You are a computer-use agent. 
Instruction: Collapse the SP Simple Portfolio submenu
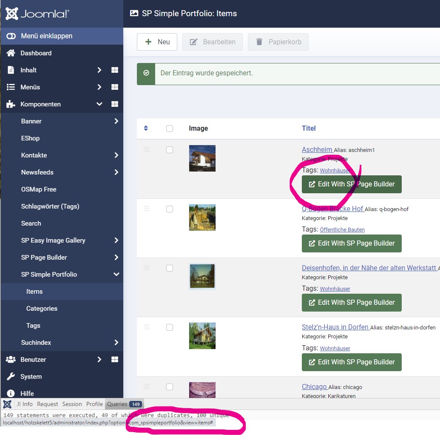[116, 275]
